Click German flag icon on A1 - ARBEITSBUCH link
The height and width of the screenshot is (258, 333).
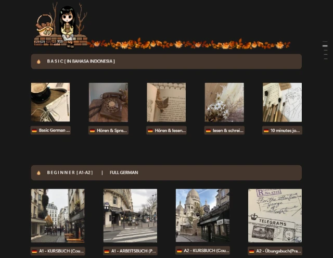click(x=107, y=251)
